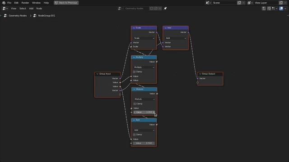
Task: Toggle Clamp checkbox in Modulo node
Action: tap(135, 104)
